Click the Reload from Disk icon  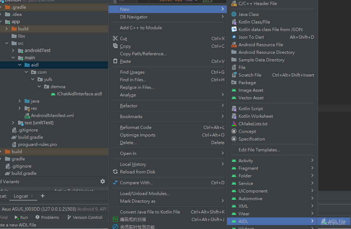115,172
